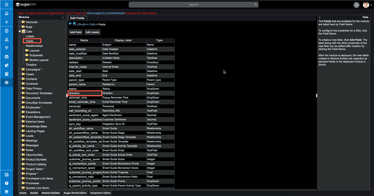This screenshot has height=196, width=374.
Task: Expand the Subpanels subfolder
Action: tap(23, 55)
